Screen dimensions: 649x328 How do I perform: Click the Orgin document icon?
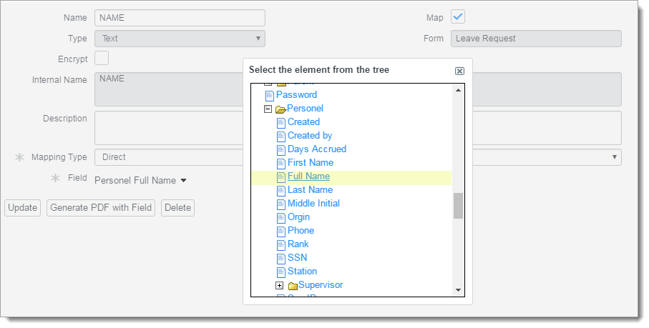pyautogui.click(x=281, y=218)
